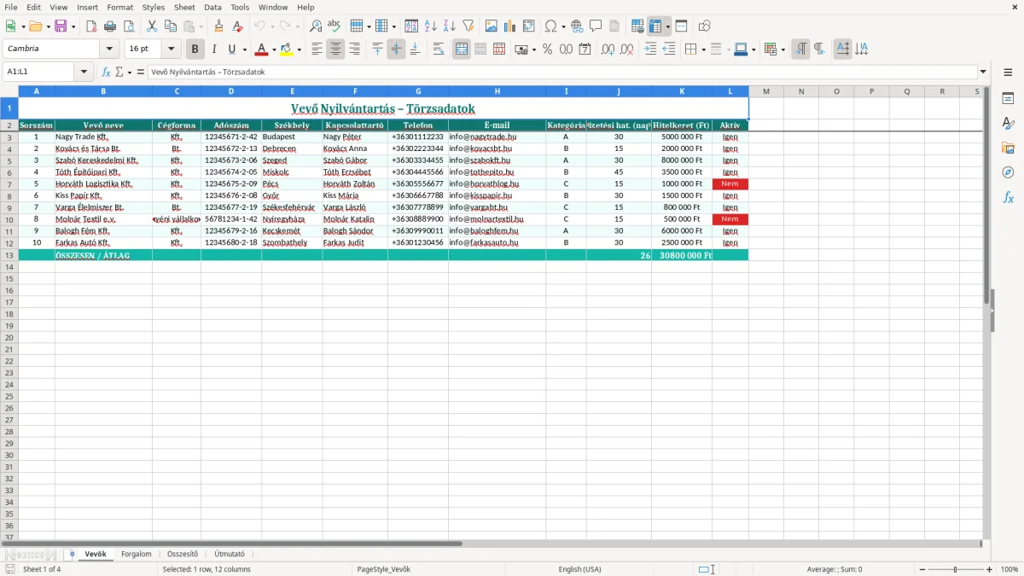Click the vertical scrollbar

986,311
